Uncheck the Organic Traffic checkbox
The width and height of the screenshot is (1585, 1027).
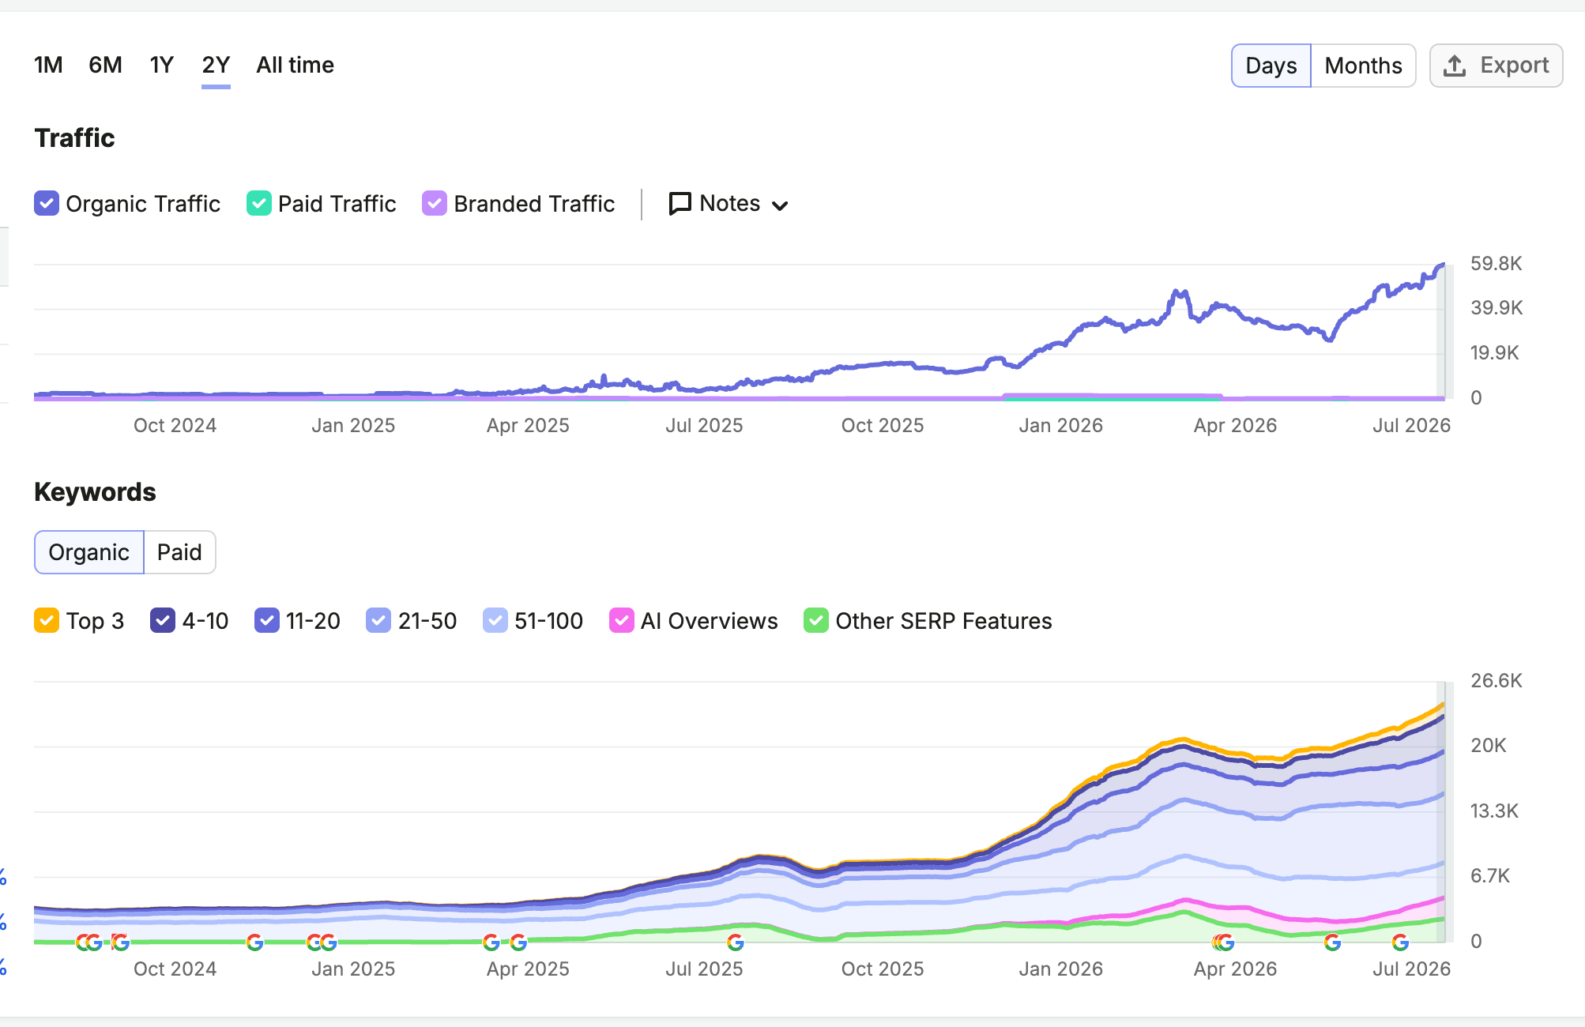(x=47, y=204)
